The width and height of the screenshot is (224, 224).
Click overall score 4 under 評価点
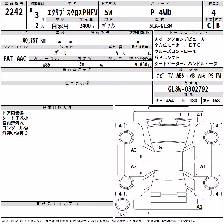[213, 13]
